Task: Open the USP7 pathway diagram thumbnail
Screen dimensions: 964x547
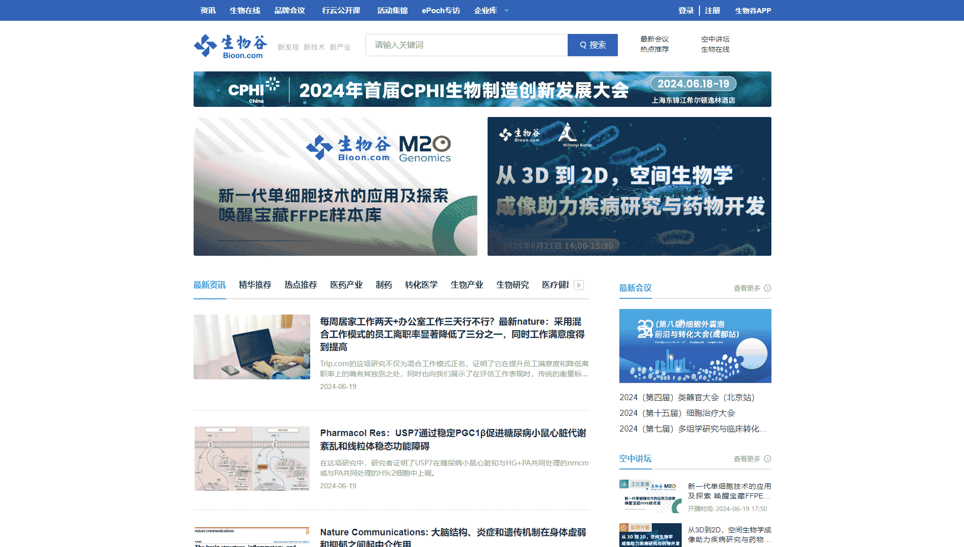Action: pyautogui.click(x=252, y=458)
